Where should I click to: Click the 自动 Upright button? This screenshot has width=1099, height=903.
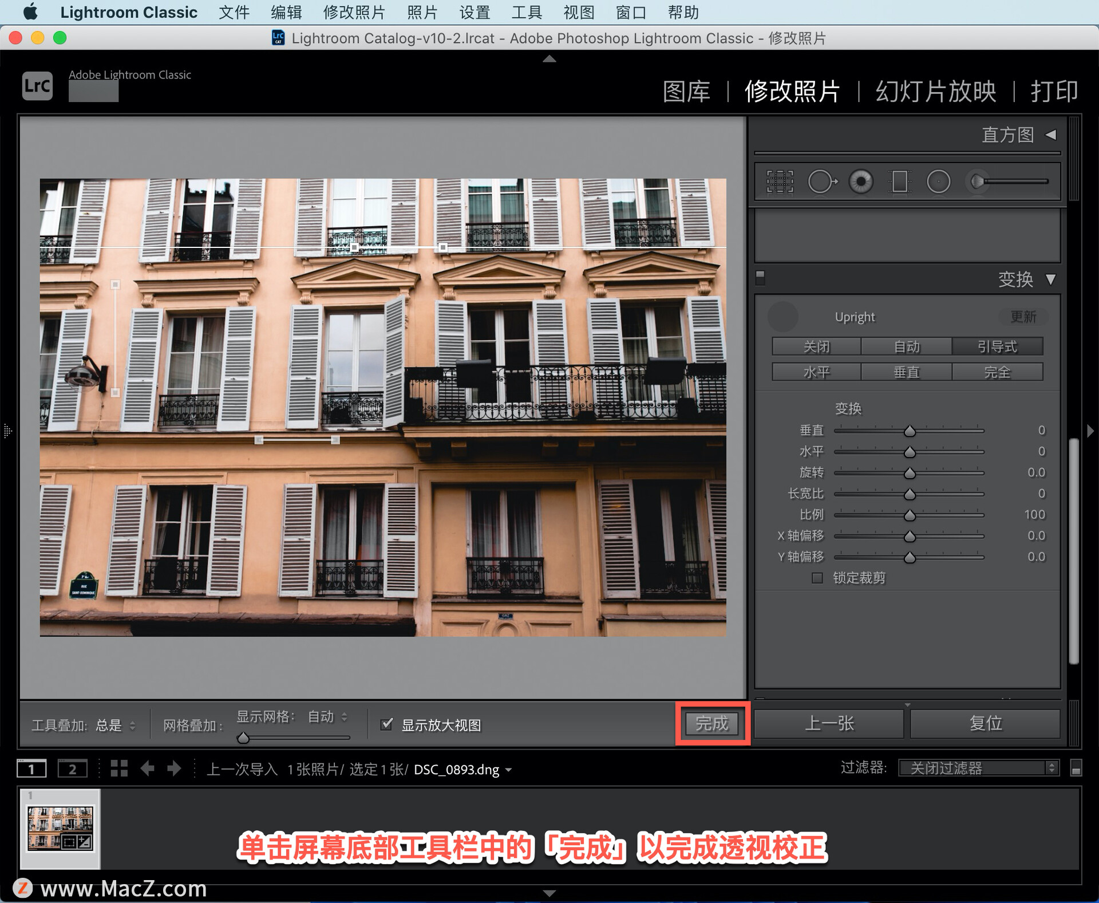pyautogui.click(x=907, y=346)
